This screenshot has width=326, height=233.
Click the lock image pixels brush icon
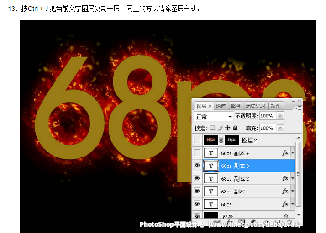pos(220,128)
